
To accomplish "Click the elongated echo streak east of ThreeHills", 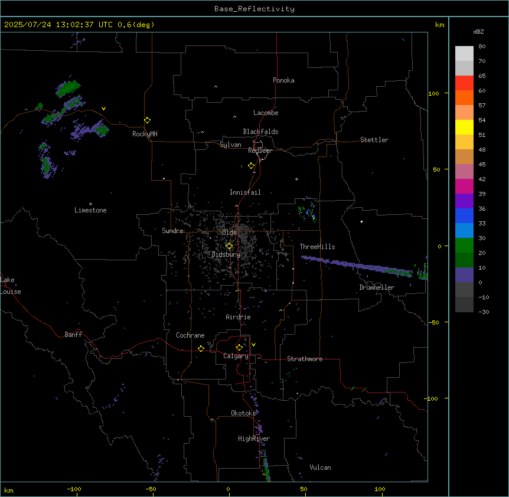I will point(357,266).
